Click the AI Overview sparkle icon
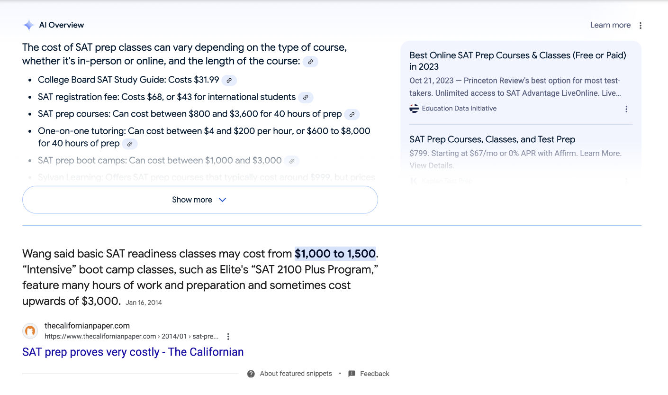This screenshot has width=668, height=395. [29, 26]
